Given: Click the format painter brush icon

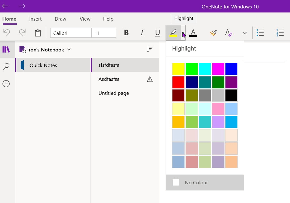Looking at the screenshot, I should pyautogui.click(x=213, y=33).
